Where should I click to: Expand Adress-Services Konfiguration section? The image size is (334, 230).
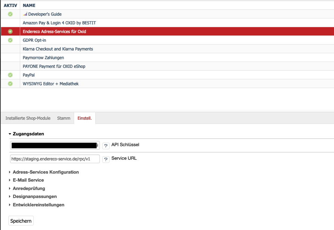point(44,172)
